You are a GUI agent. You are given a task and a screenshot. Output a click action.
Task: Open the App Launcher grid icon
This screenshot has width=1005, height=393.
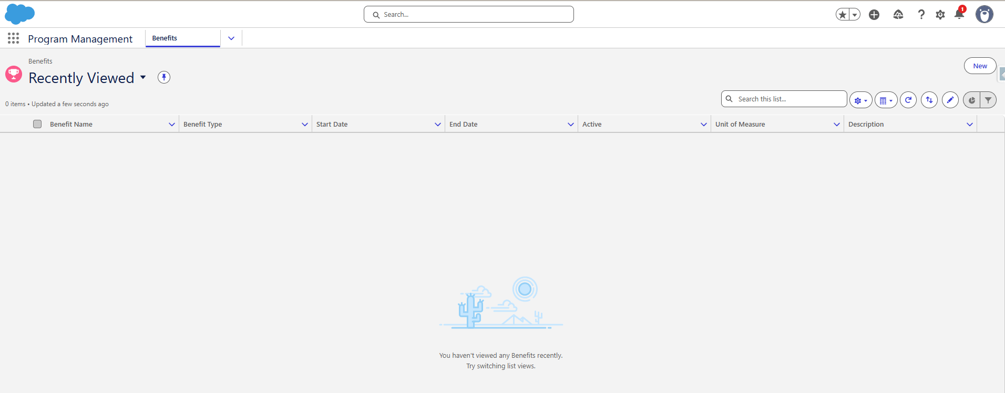point(14,38)
